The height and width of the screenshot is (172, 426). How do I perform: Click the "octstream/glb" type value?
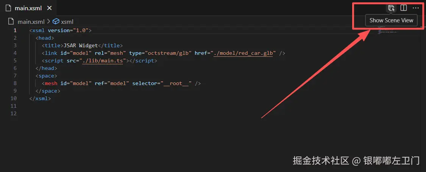pyautogui.click(x=168, y=53)
